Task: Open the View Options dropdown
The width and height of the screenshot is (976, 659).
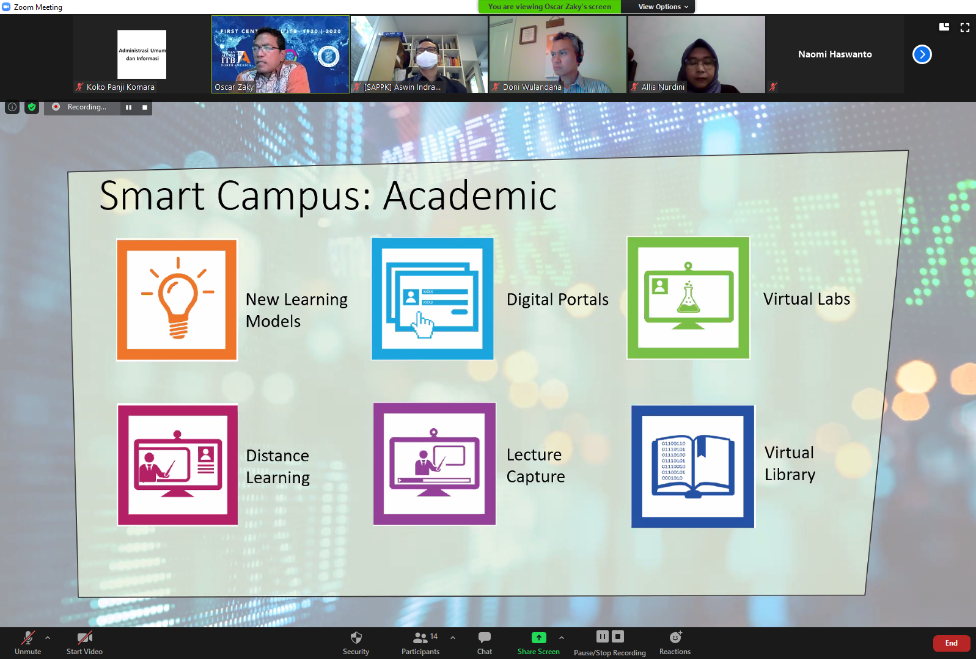Action: pyautogui.click(x=662, y=7)
